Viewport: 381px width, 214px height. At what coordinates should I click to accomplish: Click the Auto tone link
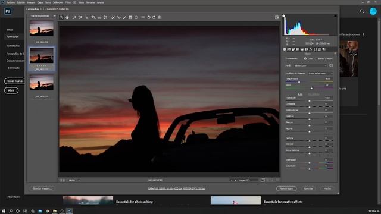300,94
